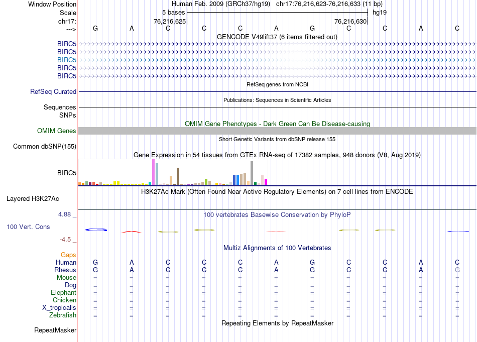Click Repeating Elements by RepeatMasker title
The width and height of the screenshot is (477, 342).
point(277,323)
